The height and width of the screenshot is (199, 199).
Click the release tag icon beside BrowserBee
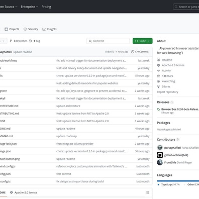(x=158, y=110)
